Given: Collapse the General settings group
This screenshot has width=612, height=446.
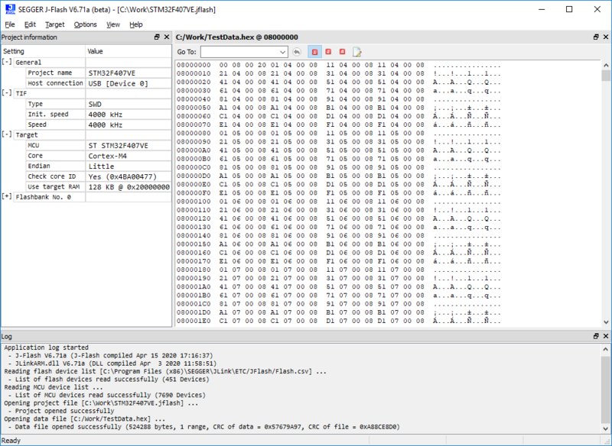Looking at the screenshot, I should coord(7,62).
